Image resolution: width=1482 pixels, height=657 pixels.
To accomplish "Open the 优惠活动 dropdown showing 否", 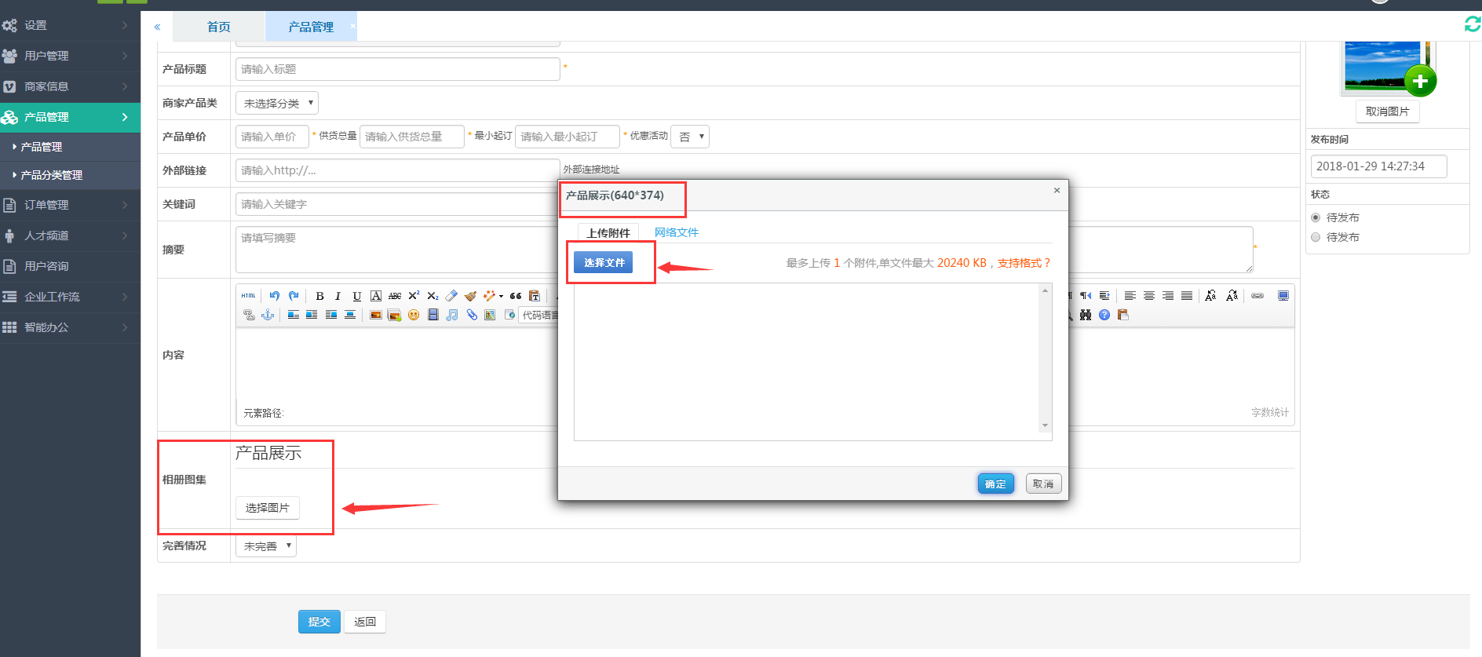I will pos(690,137).
